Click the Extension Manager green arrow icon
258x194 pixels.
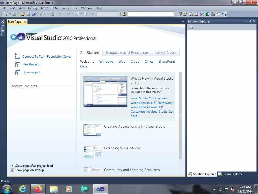(207, 14)
